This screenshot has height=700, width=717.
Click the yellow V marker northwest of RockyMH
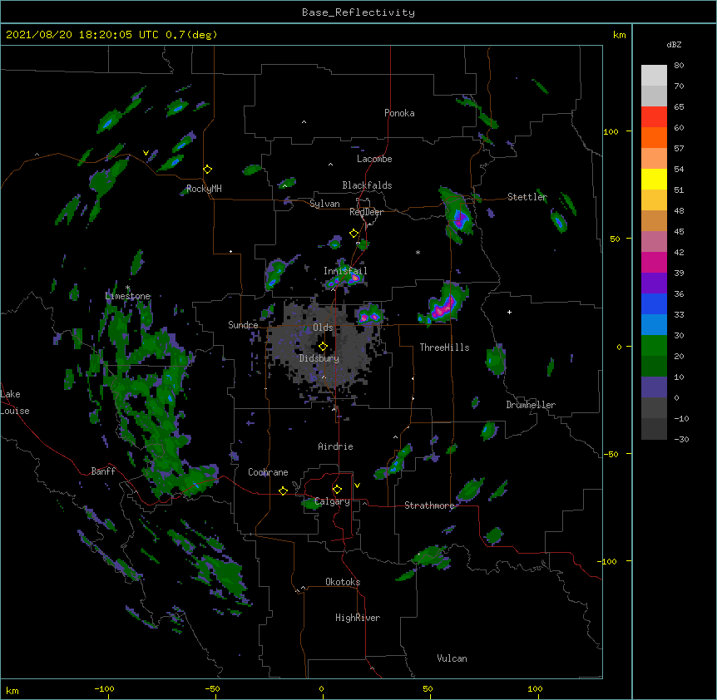[146, 153]
